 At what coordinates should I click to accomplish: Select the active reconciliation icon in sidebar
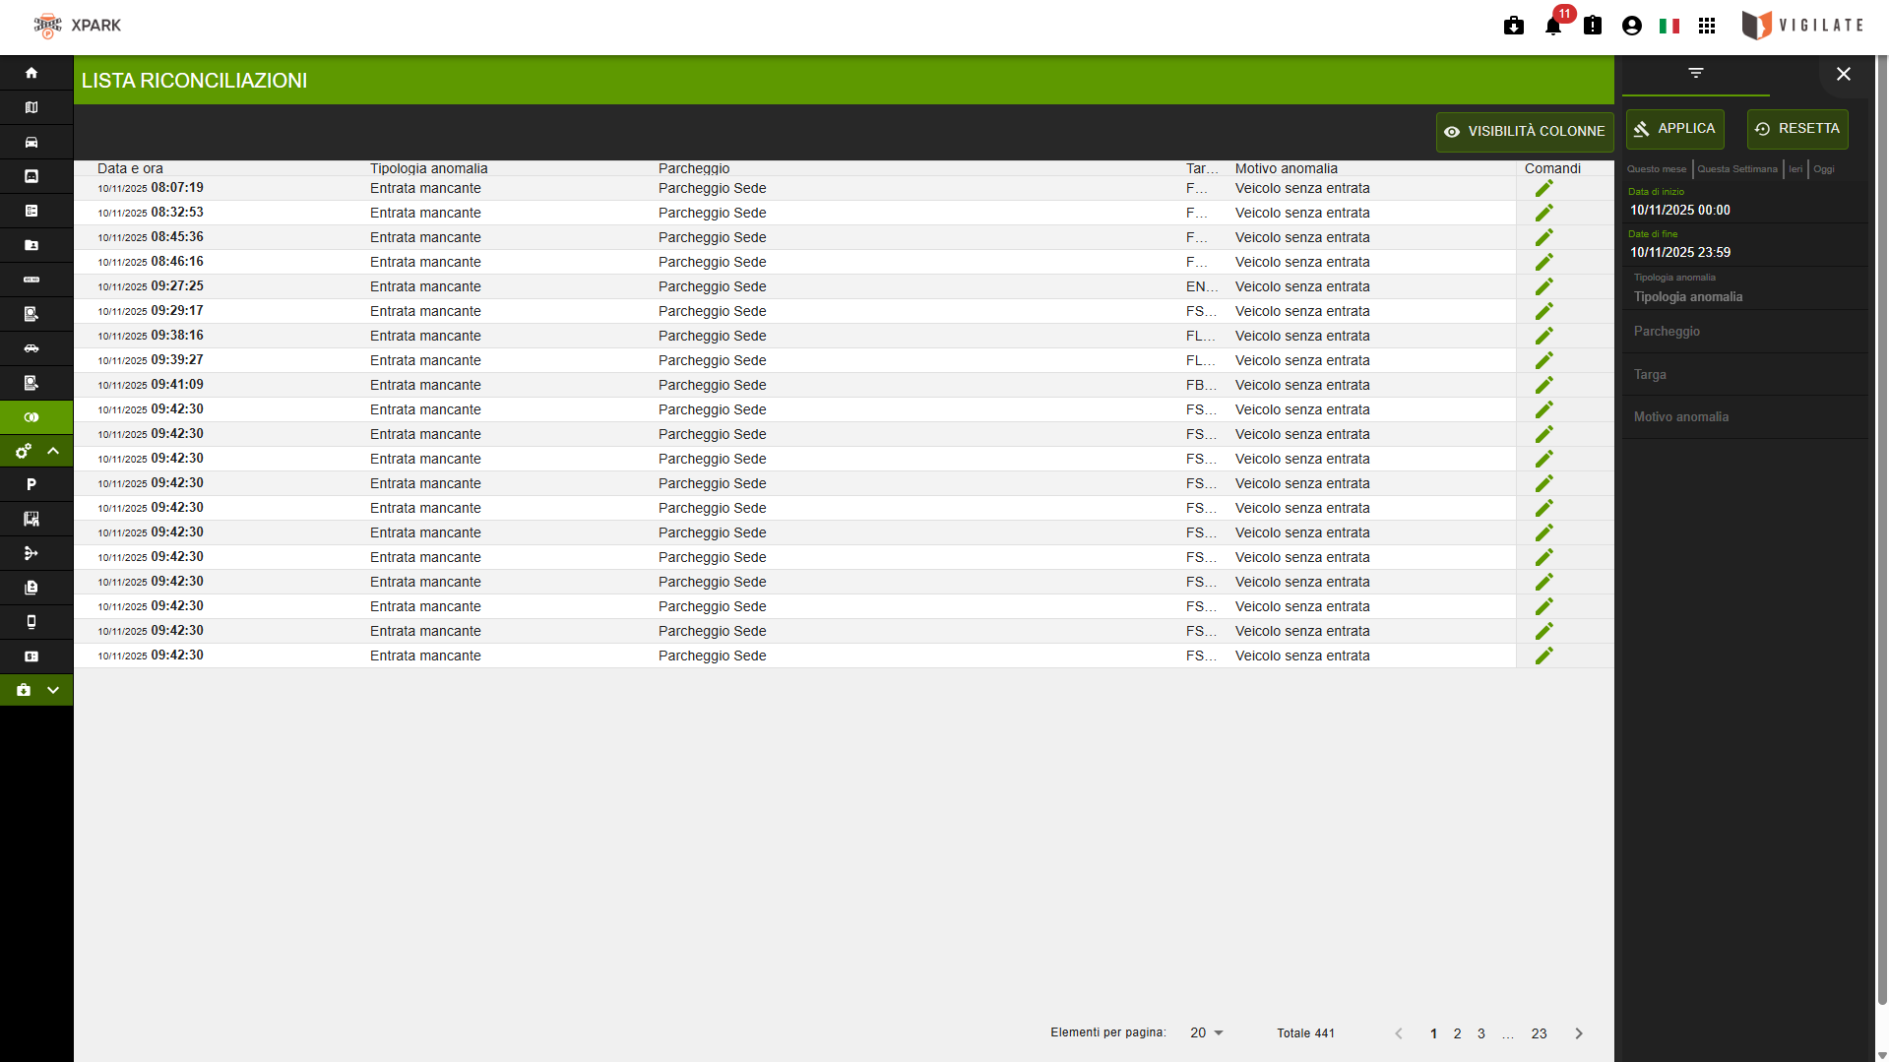point(31,417)
